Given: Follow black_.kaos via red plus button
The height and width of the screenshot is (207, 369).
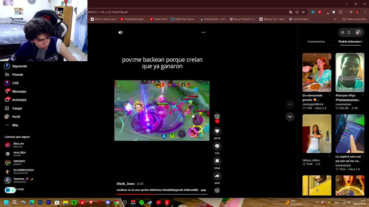Looking at the screenshot, I should tap(217, 121).
